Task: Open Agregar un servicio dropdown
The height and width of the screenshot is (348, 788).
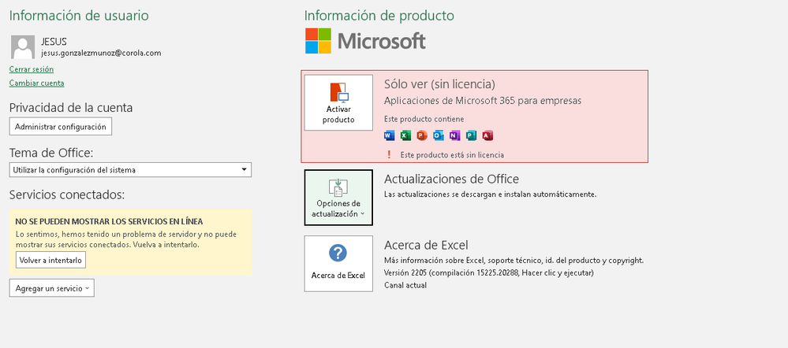Action: [52, 288]
